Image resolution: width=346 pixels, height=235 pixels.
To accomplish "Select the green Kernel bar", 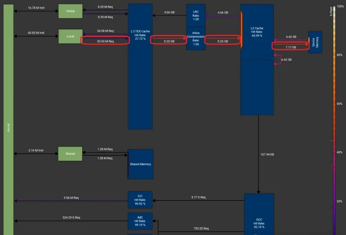I will pos(8,120).
